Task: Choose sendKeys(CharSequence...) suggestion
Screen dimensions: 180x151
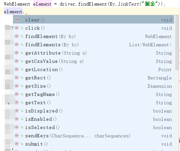Action: (94, 135)
